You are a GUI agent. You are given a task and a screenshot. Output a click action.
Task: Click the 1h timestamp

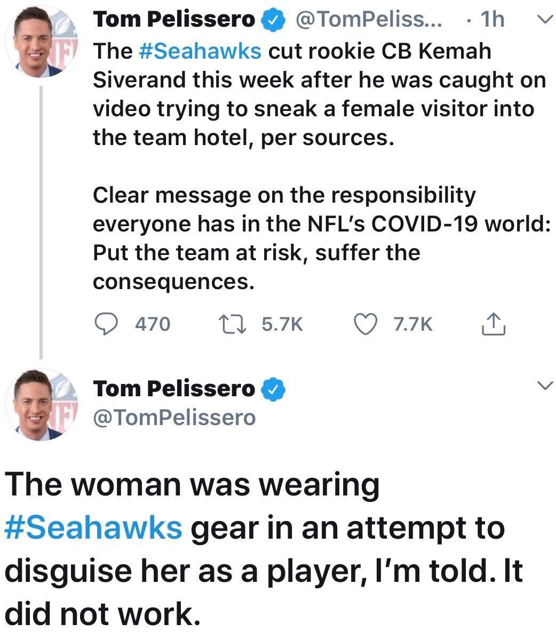[491, 20]
